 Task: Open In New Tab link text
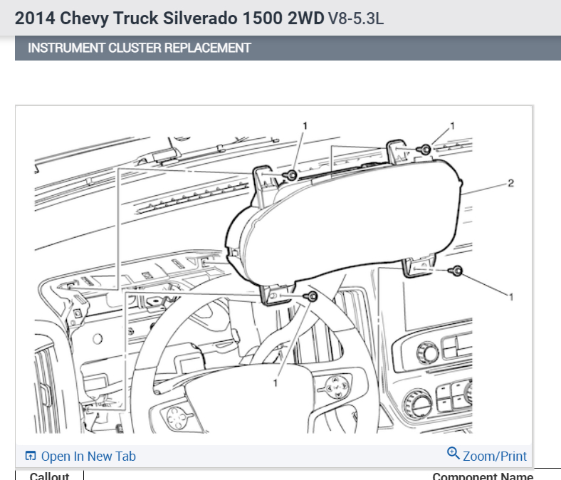[x=88, y=456]
